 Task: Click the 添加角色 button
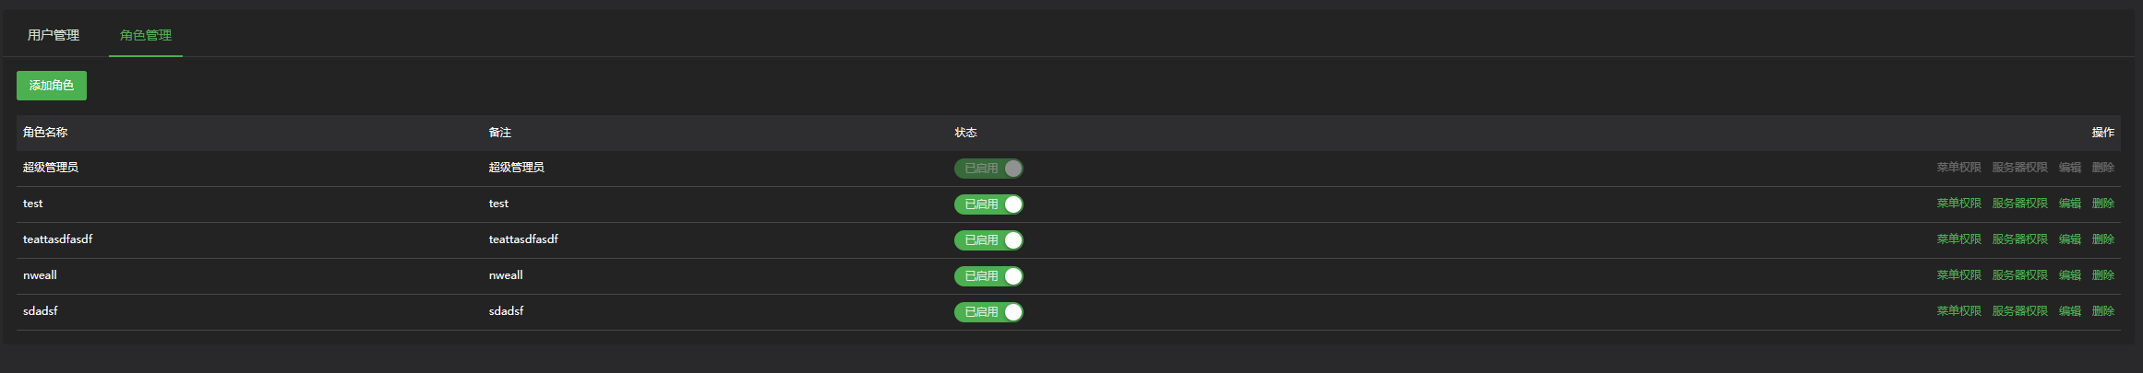click(x=52, y=86)
